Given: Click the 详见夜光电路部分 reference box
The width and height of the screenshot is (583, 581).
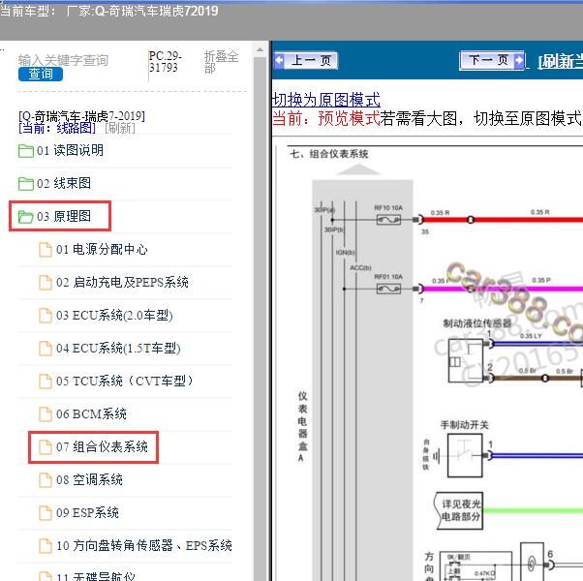Looking at the screenshot, I should point(459,510).
